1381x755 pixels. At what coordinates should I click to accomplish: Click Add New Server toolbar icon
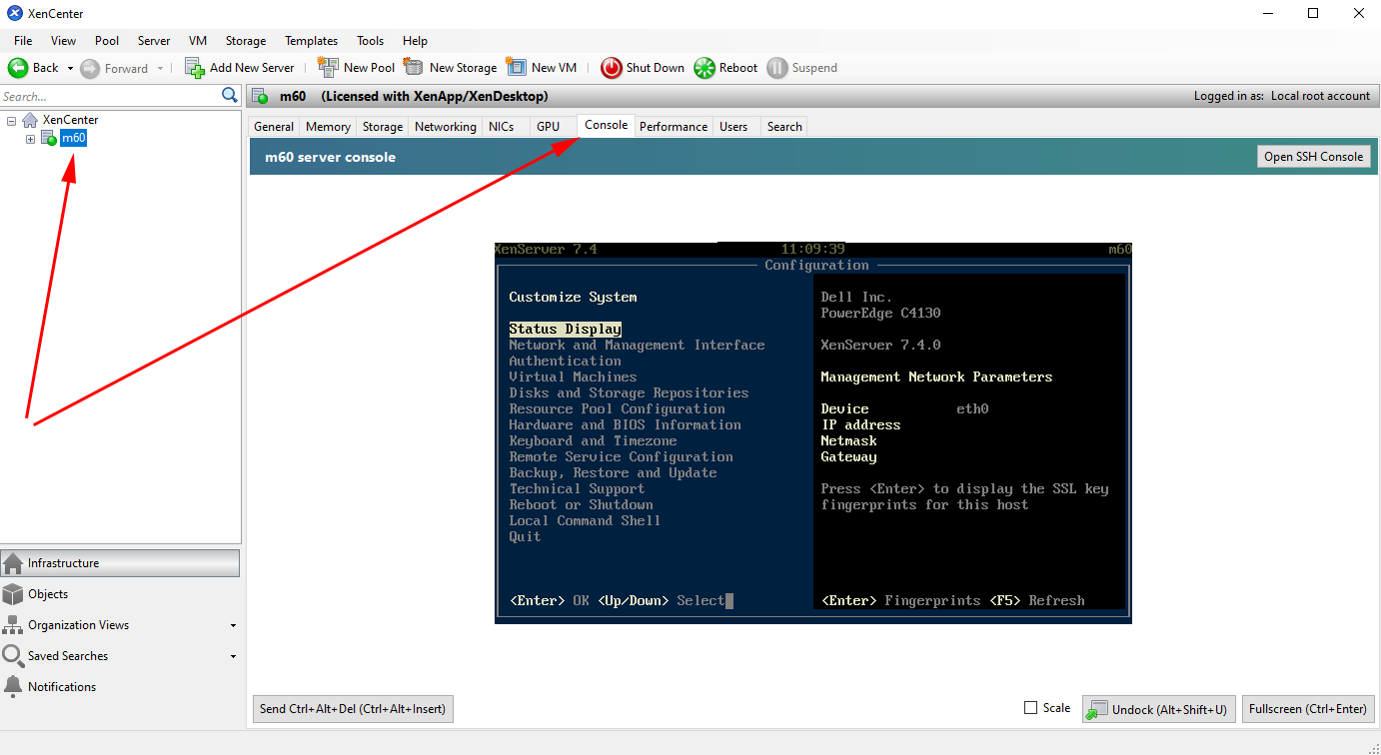pos(195,68)
